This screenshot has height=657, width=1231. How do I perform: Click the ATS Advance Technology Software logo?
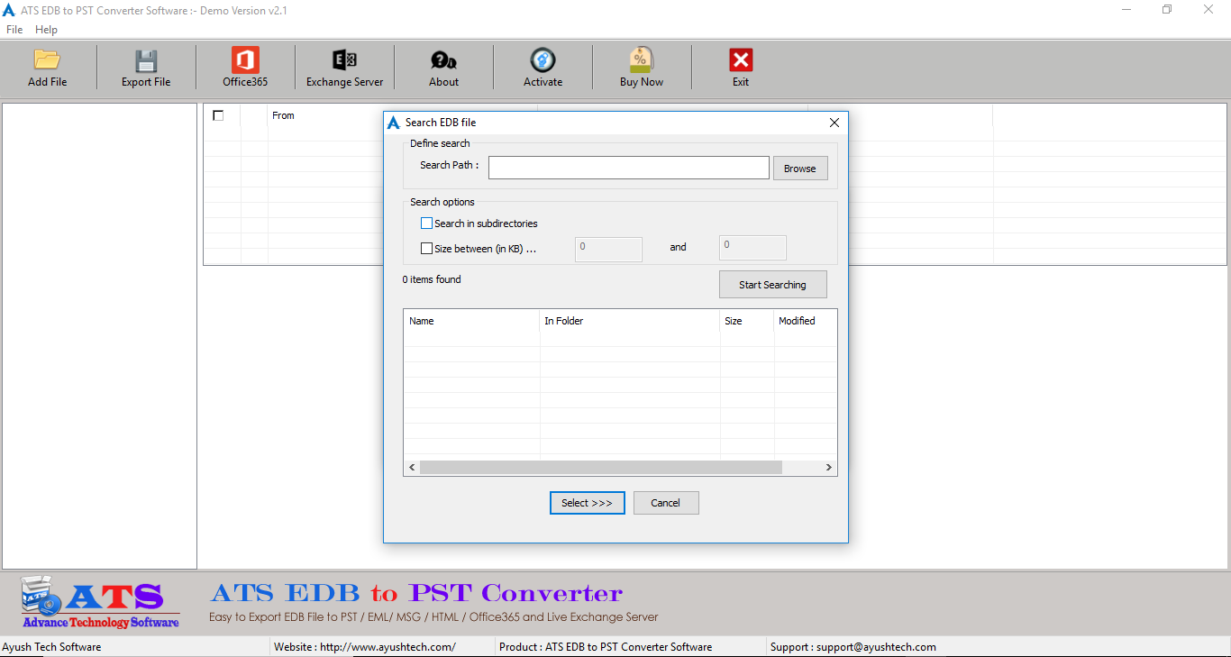(100, 602)
